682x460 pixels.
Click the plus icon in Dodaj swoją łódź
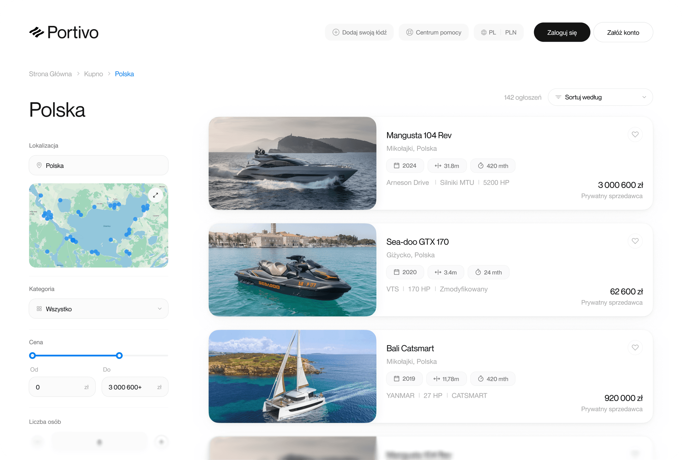coord(336,32)
